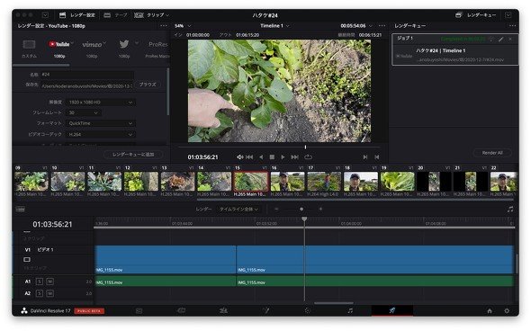Viewport: 531px width, 331px height.
Task: Open the 1920 x 1080 HD resolution dropdown
Action: (x=101, y=103)
